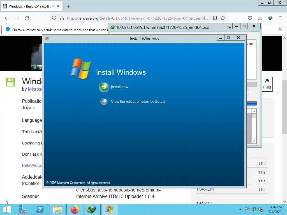
Task: Switch to Windows setup in the taskbar
Action: point(110,209)
